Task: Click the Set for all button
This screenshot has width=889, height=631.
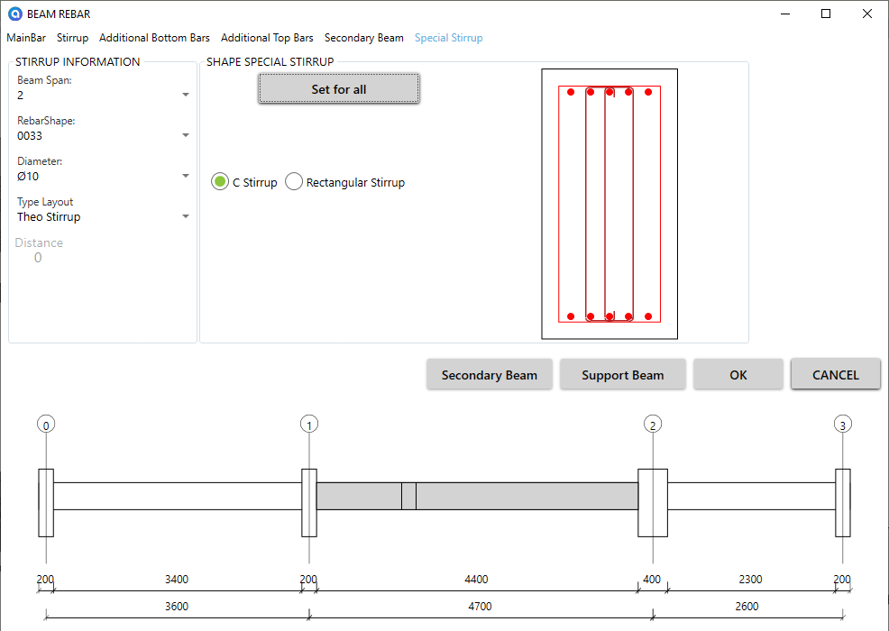Action: click(x=339, y=88)
